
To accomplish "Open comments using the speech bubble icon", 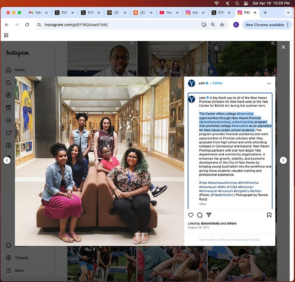I will 200,215.
